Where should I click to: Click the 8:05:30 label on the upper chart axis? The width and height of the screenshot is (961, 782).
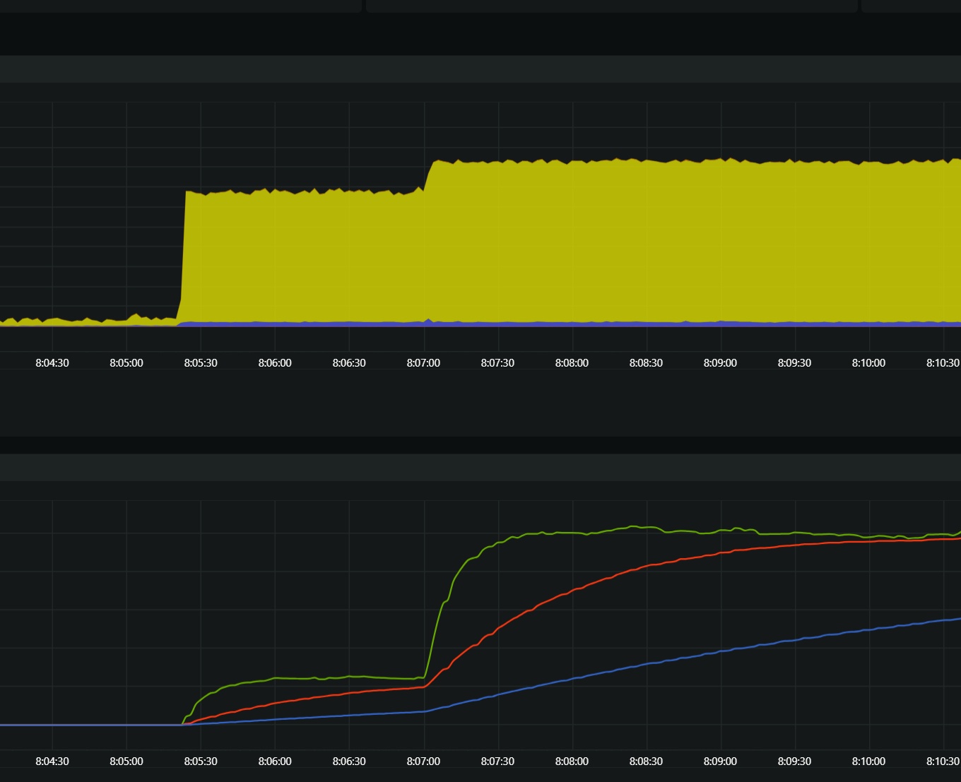[x=201, y=363]
